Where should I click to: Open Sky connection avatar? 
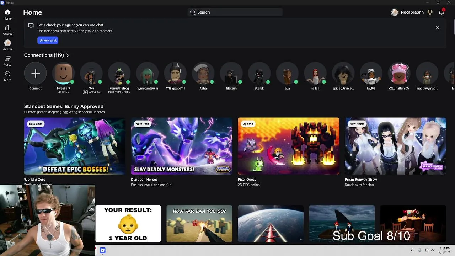click(x=91, y=73)
